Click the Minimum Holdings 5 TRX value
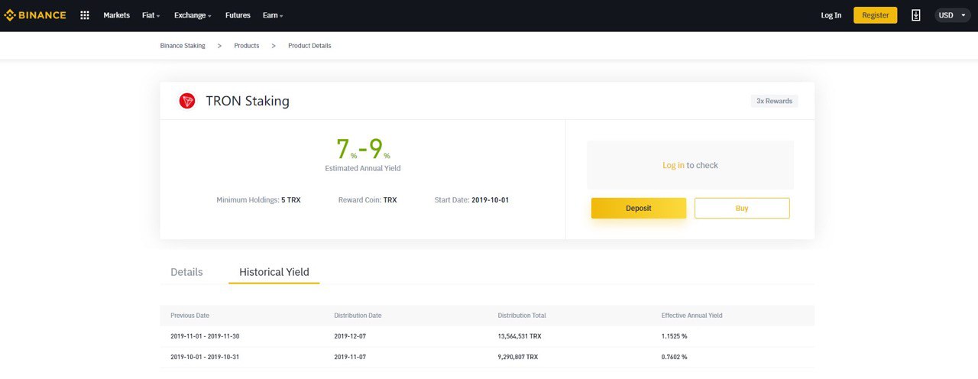The height and width of the screenshot is (379, 978). click(x=291, y=200)
